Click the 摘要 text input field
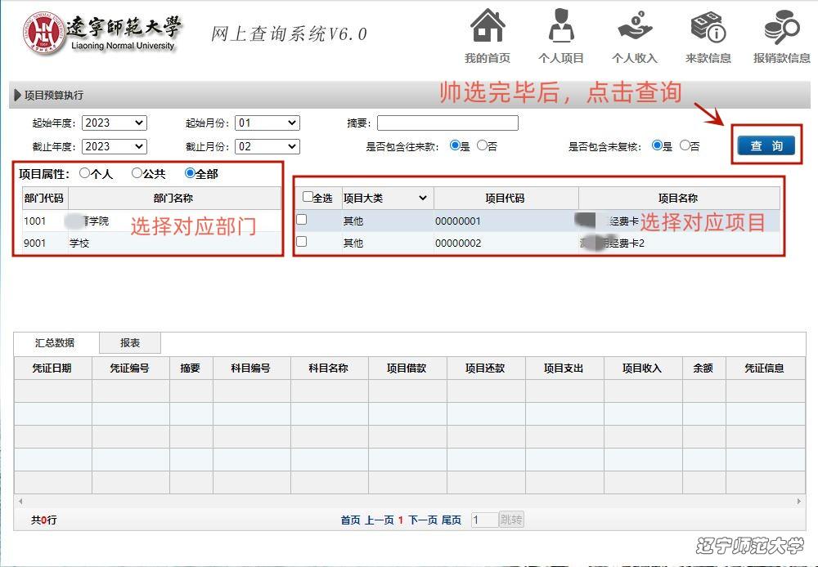Screen dimensions: 818x567 coord(447,123)
